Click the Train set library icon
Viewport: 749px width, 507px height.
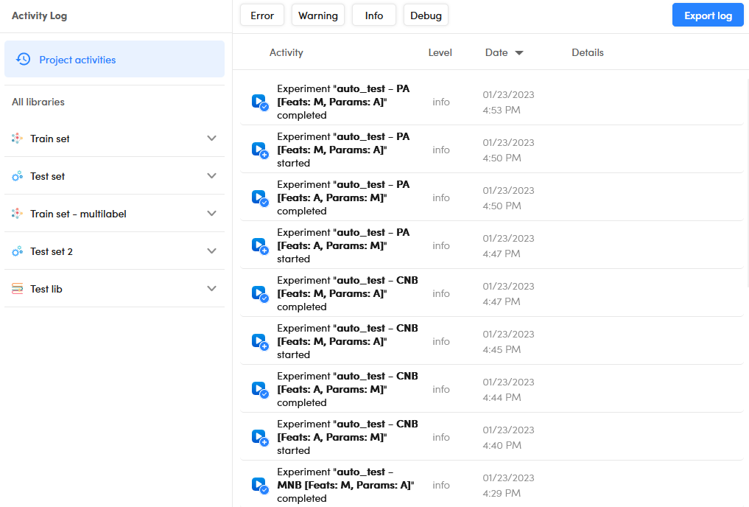coord(18,139)
